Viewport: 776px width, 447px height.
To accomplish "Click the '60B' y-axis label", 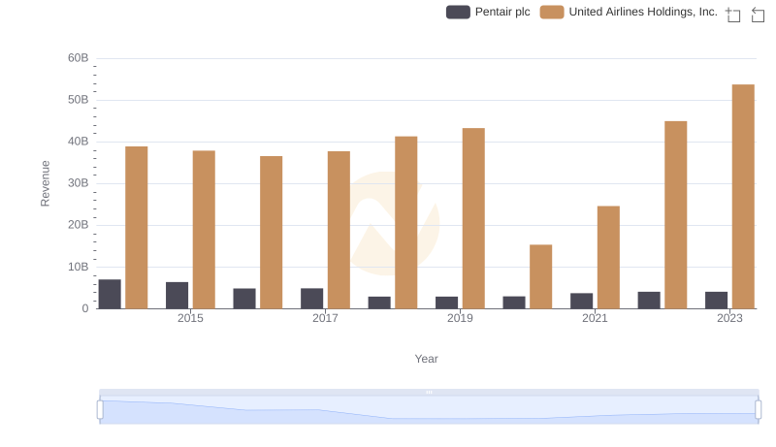I will click(79, 58).
